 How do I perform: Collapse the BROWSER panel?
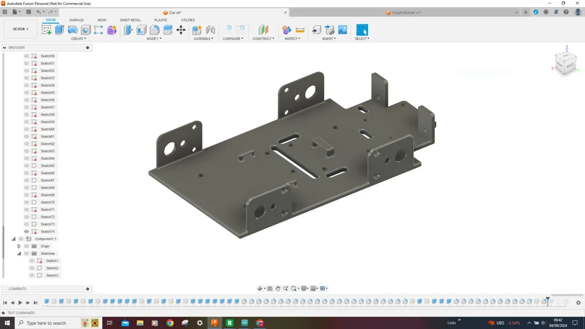coord(5,48)
